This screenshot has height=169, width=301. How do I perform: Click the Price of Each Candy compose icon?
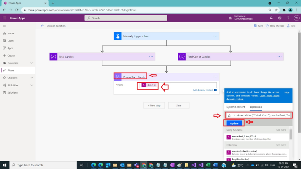point(118,77)
